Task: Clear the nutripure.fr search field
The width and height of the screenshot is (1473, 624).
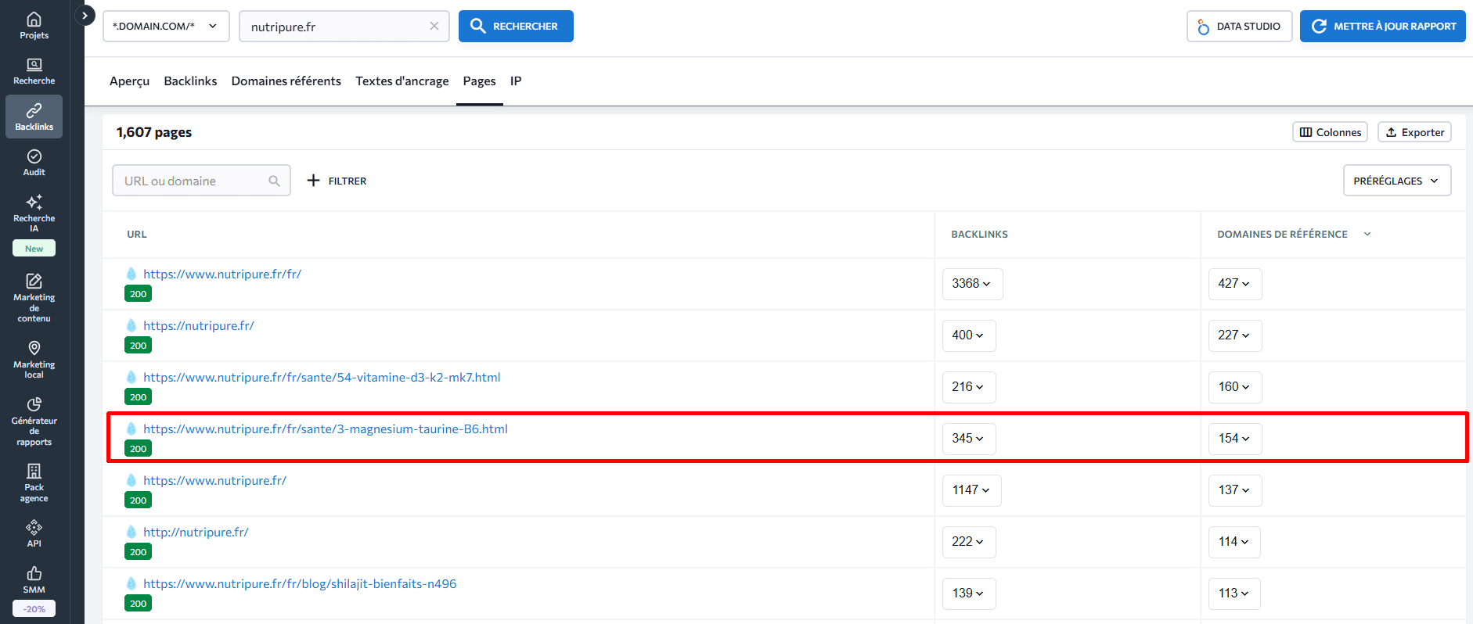Action: pyautogui.click(x=434, y=26)
